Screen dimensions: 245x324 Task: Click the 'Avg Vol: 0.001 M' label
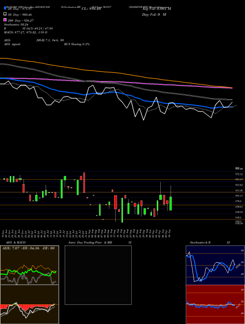coord(156,9)
